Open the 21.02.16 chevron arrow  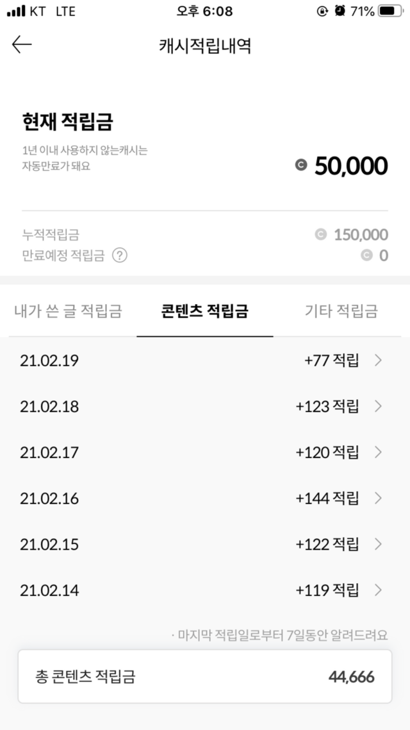coord(378,498)
